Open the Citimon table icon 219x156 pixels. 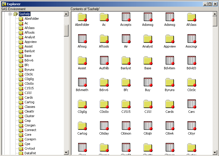tap(126, 126)
